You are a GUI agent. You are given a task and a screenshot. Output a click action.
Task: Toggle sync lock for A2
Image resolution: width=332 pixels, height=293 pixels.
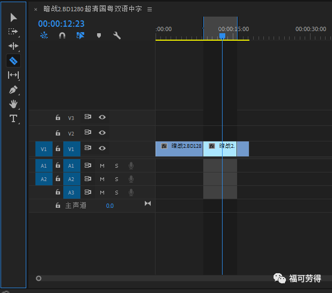click(87, 179)
